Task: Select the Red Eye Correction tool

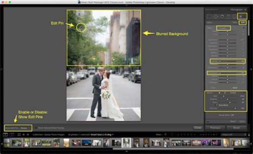Action: pyautogui.click(x=222, y=16)
